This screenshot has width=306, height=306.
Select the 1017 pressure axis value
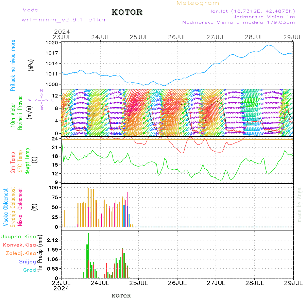coord(52,53)
